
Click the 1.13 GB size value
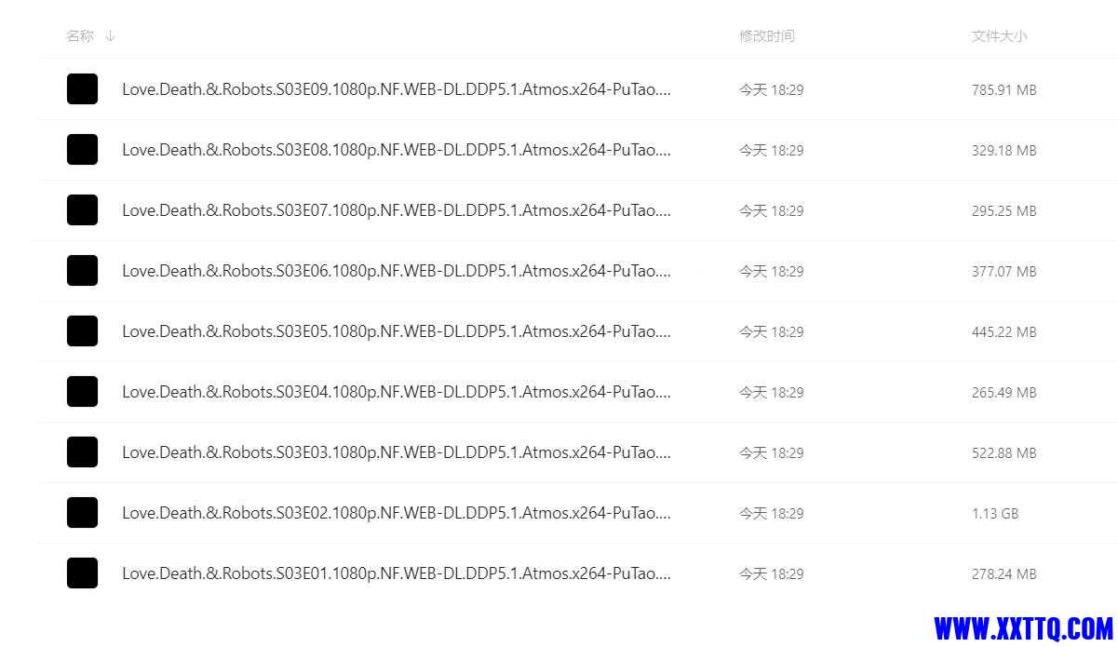pos(995,514)
